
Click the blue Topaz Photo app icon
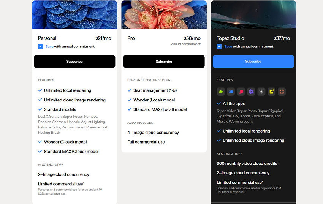[x=231, y=92]
